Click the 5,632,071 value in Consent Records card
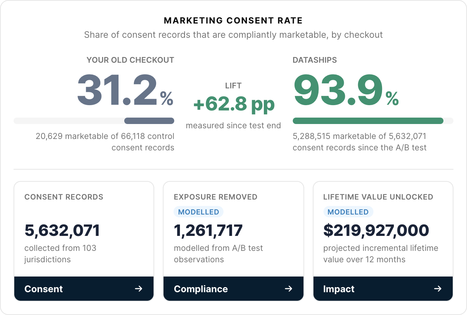Viewport: 467px width, 315px height. click(62, 231)
